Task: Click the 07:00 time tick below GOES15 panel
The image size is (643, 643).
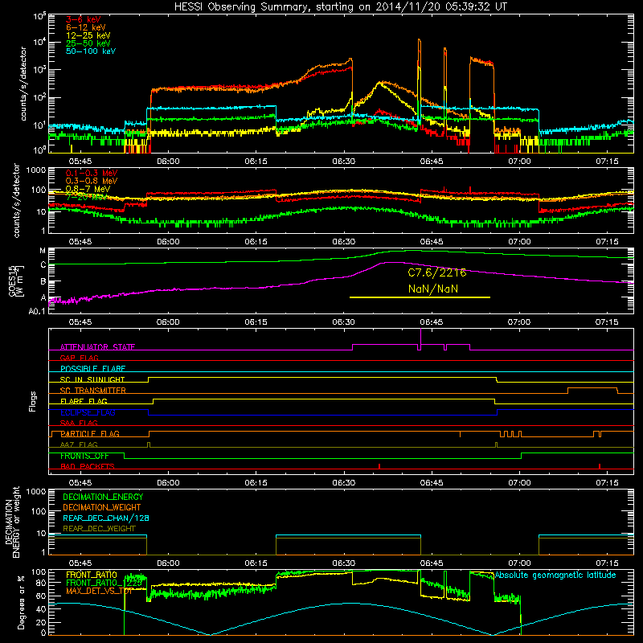Action: pos(519,322)
